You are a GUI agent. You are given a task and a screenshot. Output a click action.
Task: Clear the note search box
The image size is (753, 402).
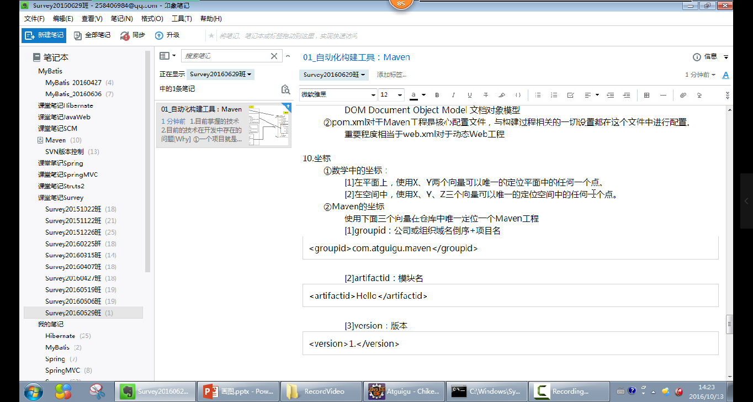point(274,56)
